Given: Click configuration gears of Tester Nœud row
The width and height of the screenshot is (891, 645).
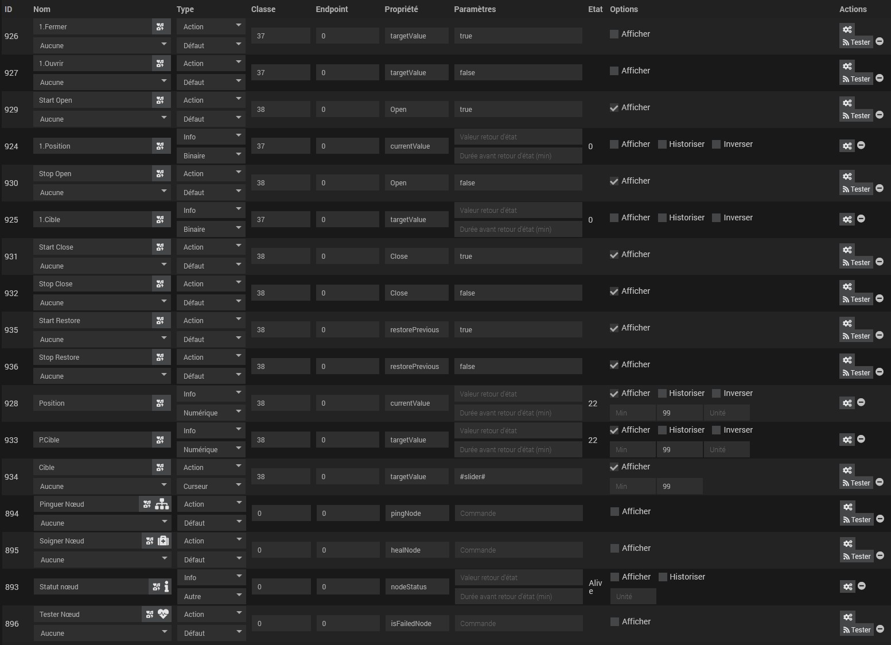Looking at the screenshot, I should pos(848,617).
